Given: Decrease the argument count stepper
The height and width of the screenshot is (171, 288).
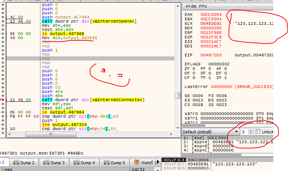Looking at the screenshot, I should coord(250,134).
